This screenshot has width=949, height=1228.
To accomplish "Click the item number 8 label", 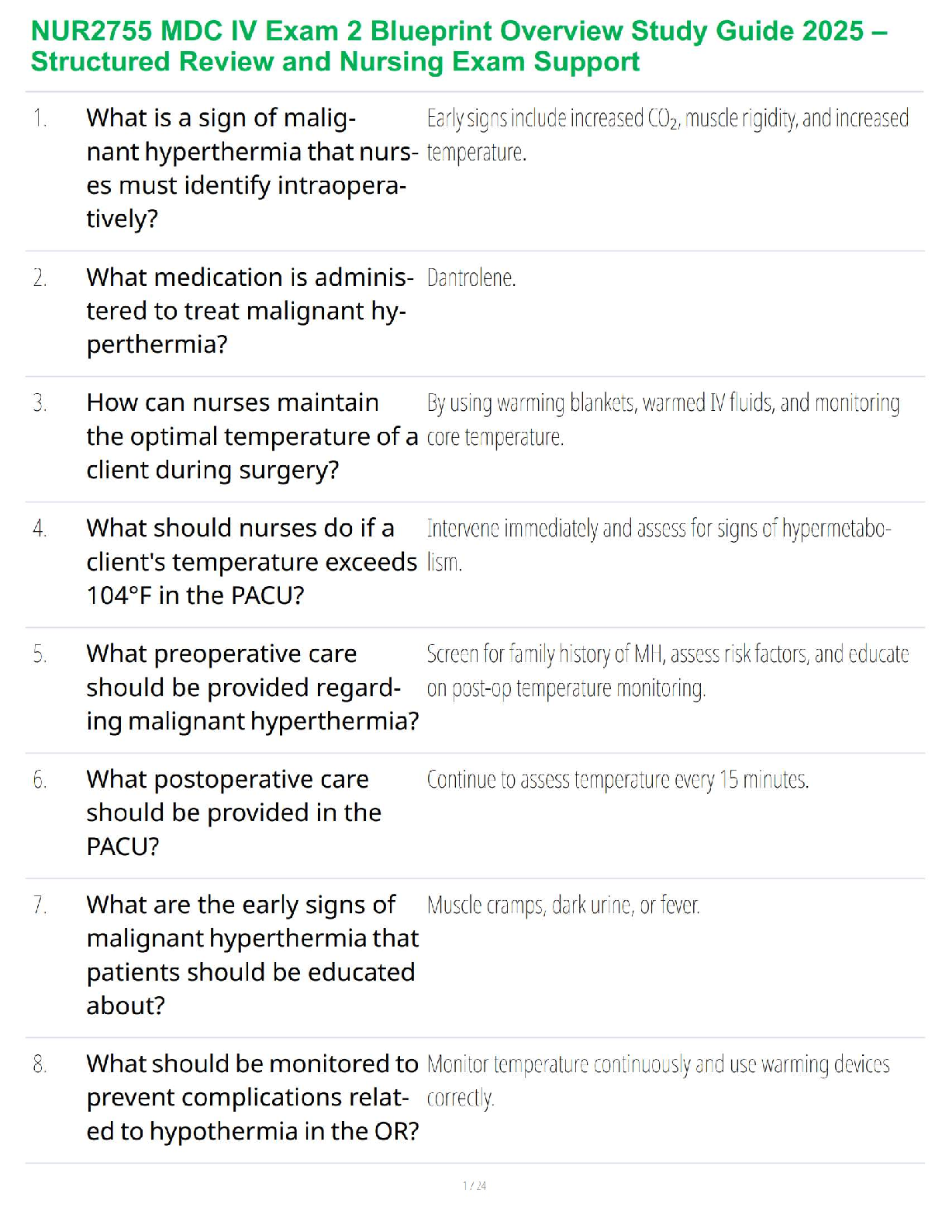I will click(x=40, y=1064).
